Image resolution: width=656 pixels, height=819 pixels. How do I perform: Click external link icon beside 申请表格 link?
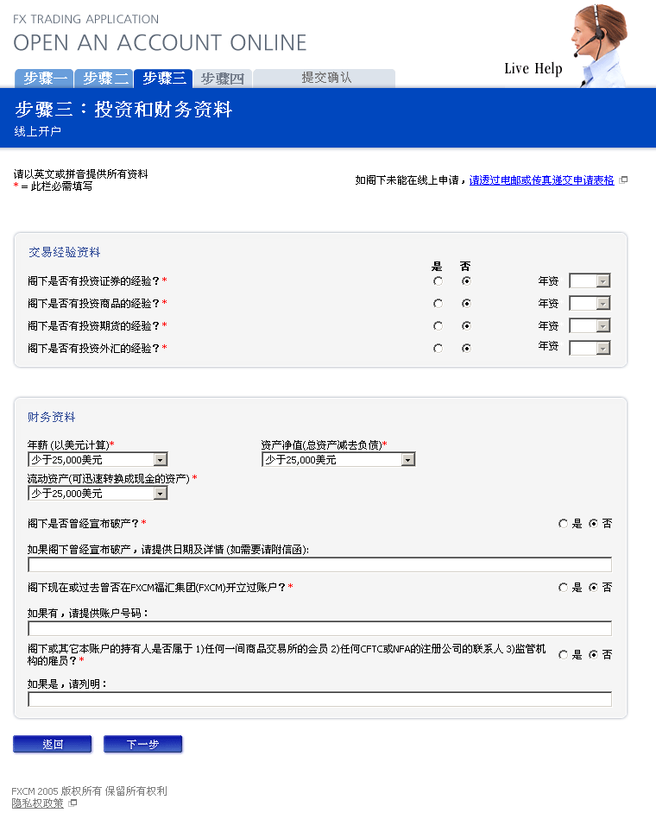623,180
